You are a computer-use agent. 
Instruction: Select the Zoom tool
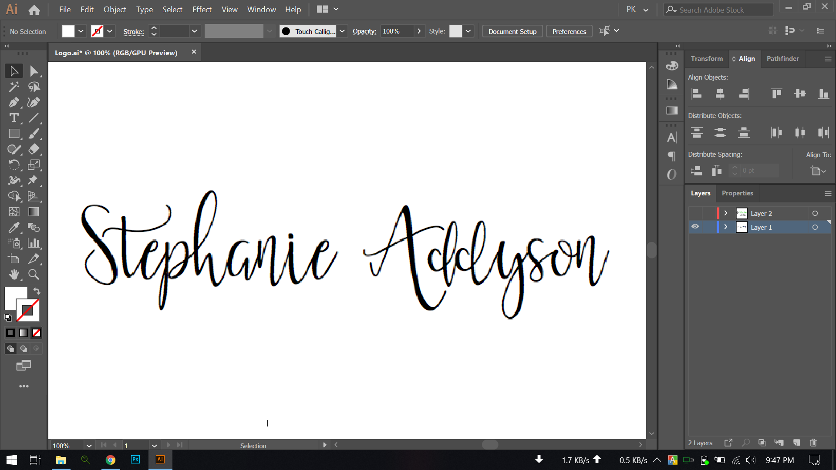(34, 275)
